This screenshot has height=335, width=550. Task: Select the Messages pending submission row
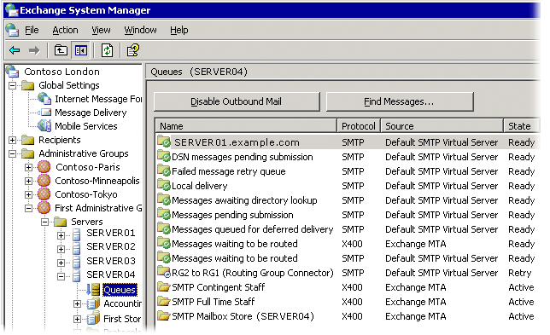tap(348, 215)
